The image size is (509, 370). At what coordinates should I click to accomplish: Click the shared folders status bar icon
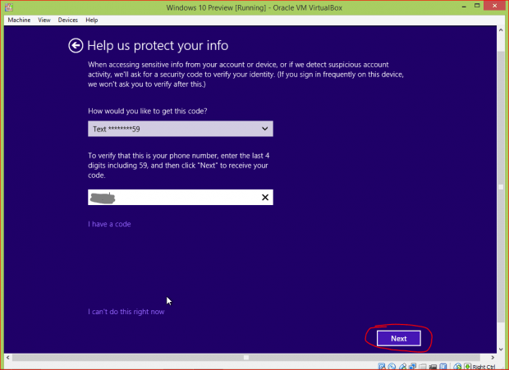pos(423,367)
